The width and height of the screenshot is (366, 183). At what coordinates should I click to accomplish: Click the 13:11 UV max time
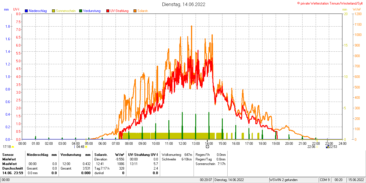point(134,164)
